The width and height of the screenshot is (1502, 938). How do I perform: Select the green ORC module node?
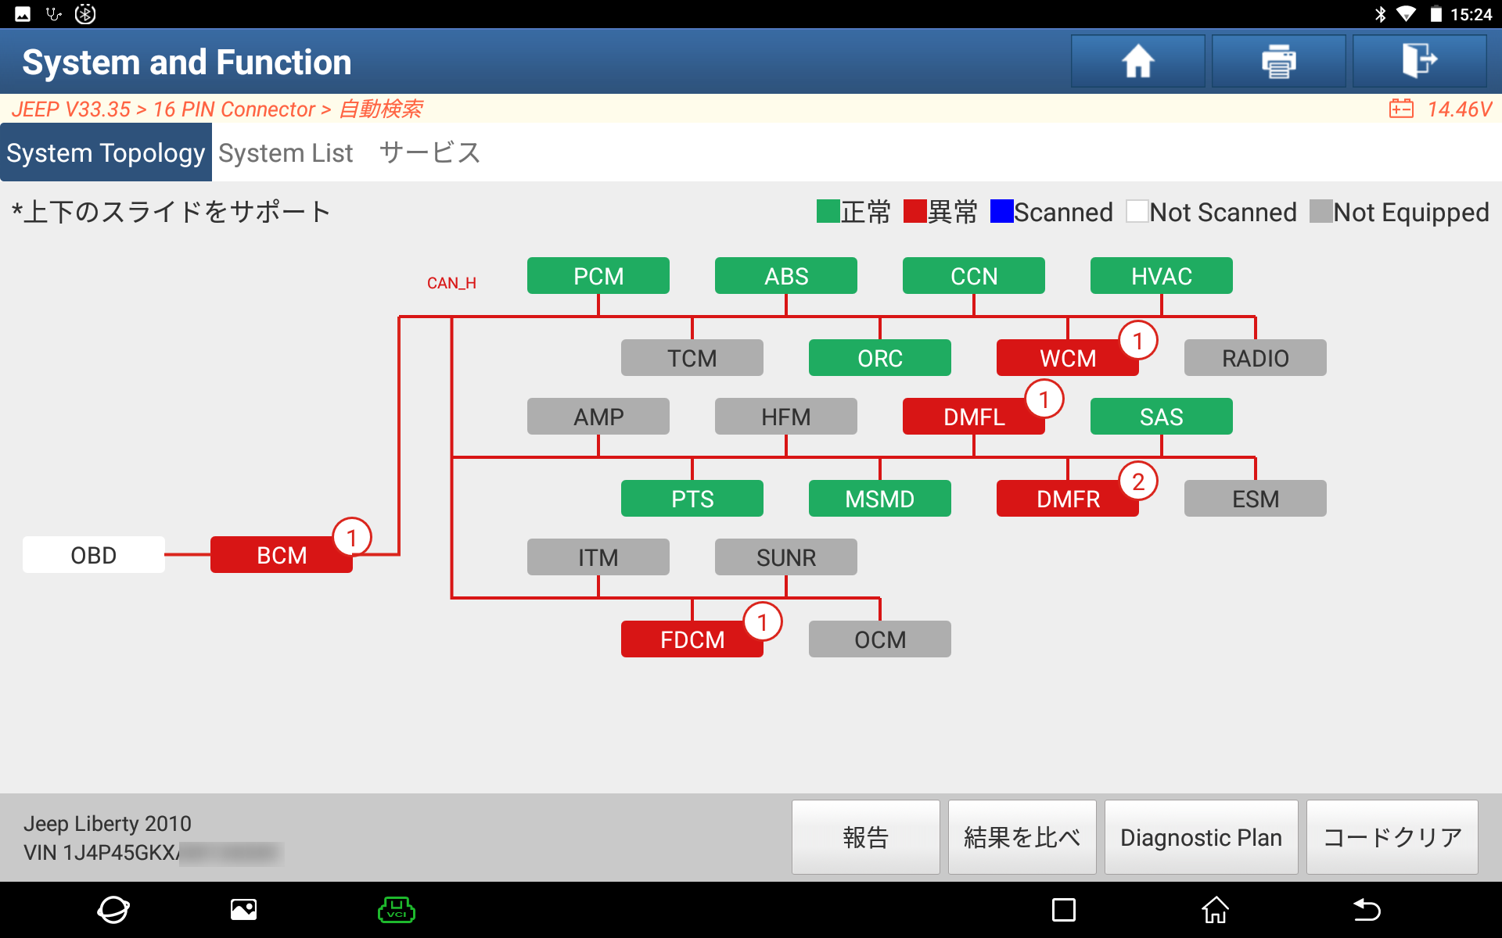tap(880, 358)
